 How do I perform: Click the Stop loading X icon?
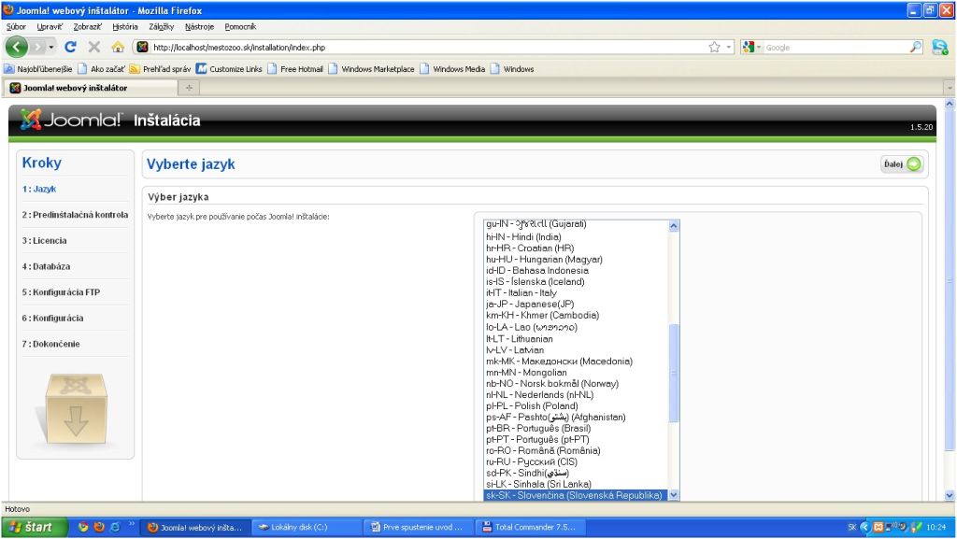pyautogui.click(x=94, y=47)
